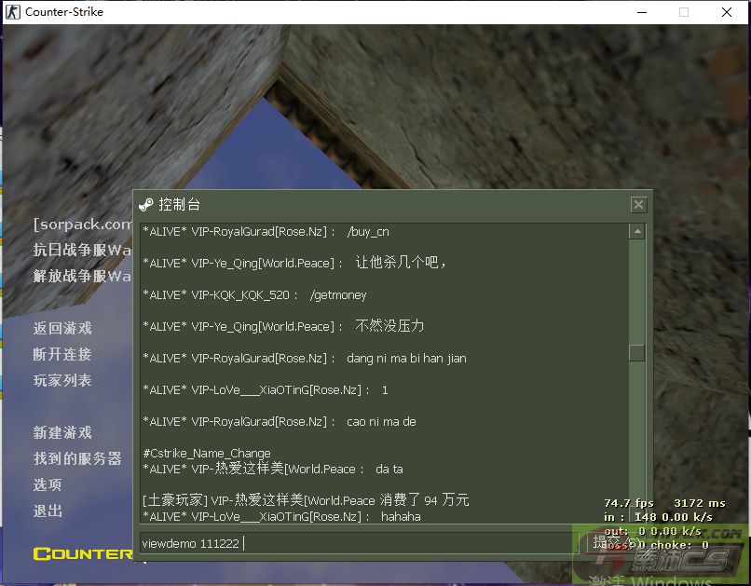Close the Counter-Strike window

(x=727, y=12)
